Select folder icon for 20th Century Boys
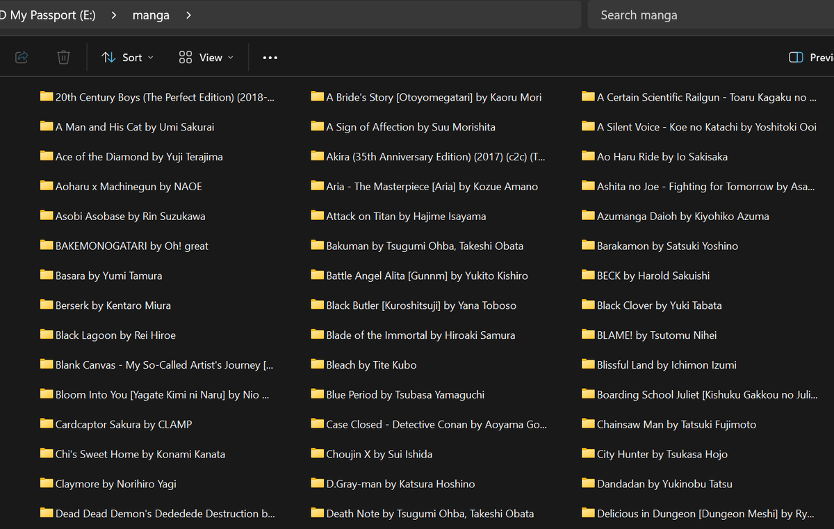This screenshot has width=834, height=529. coord(47,96)
